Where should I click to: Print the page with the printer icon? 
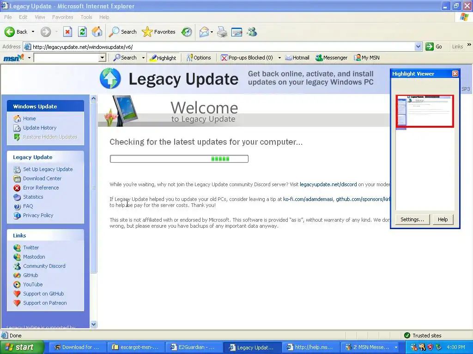[x=222, y=32]
